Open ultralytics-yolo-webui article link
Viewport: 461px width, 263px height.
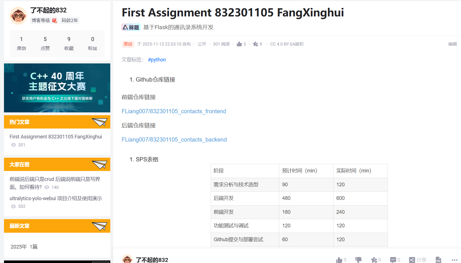click(x=56, y=198)
